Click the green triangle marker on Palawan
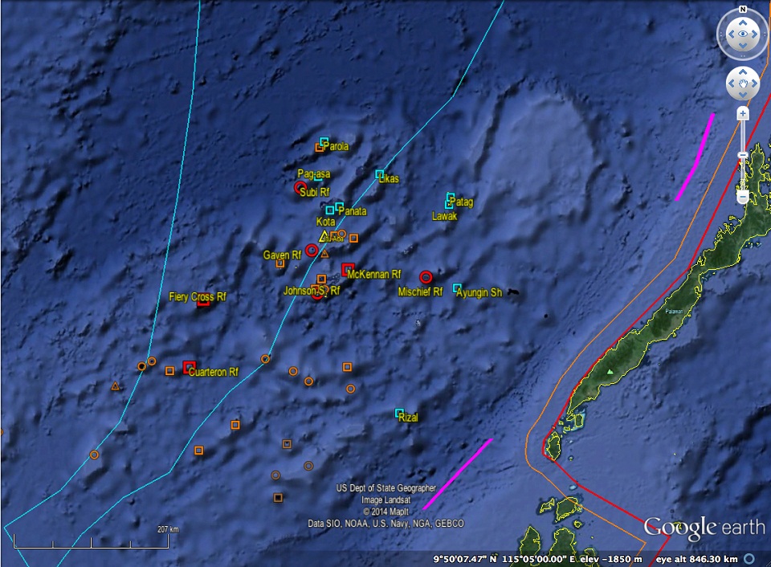This screenshot has height=567, width=771. pos(610,372)
